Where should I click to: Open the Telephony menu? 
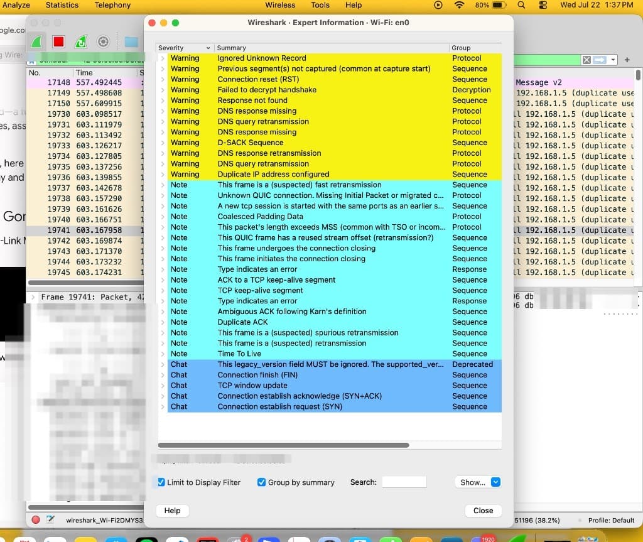112,5
